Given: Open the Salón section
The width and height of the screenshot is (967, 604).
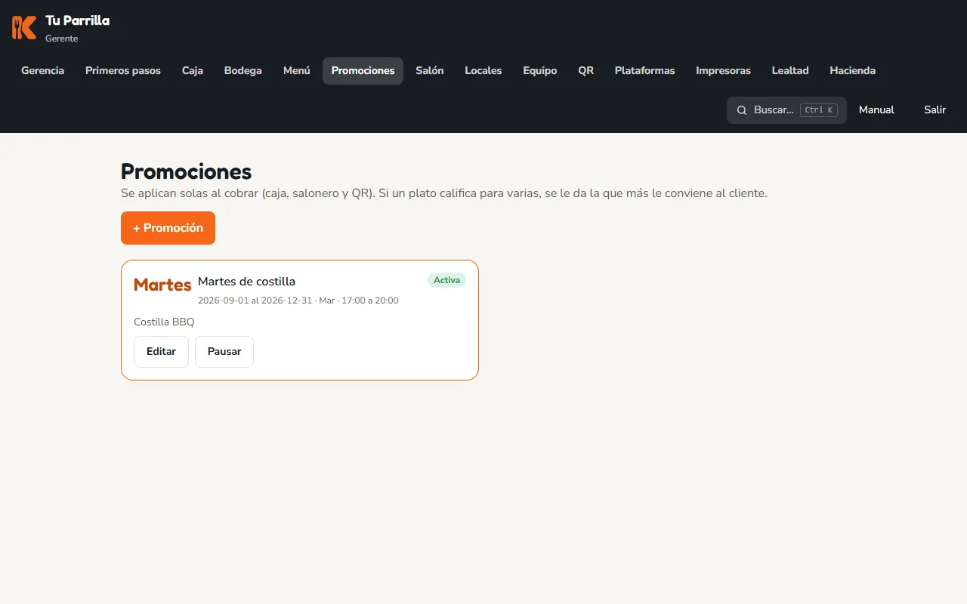Looking at the screenshot, I should coord(430,71).
